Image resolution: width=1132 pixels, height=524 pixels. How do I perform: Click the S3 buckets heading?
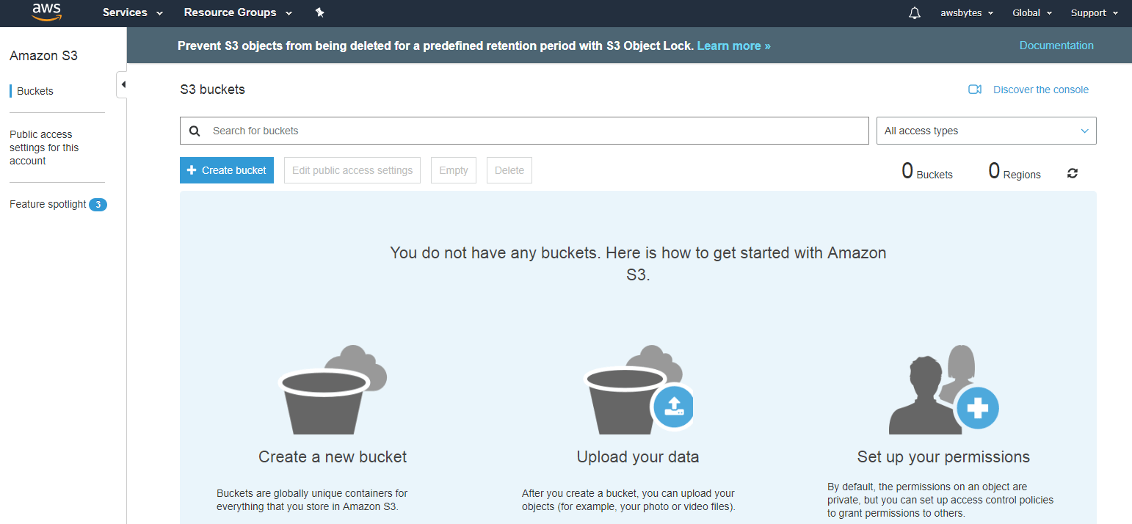213,90
